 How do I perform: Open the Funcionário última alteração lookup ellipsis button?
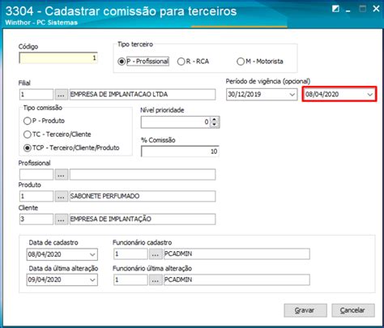(156, 280)
